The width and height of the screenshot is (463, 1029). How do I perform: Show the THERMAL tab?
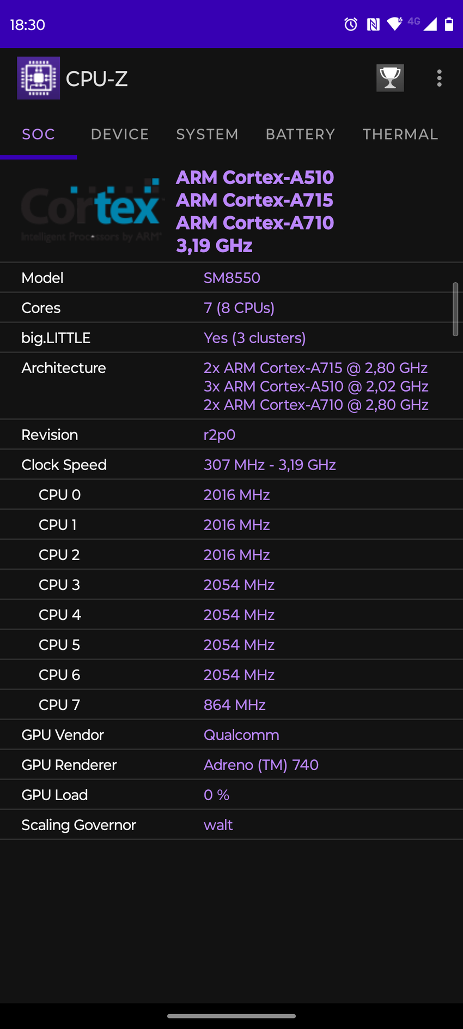tap(400, 135)
